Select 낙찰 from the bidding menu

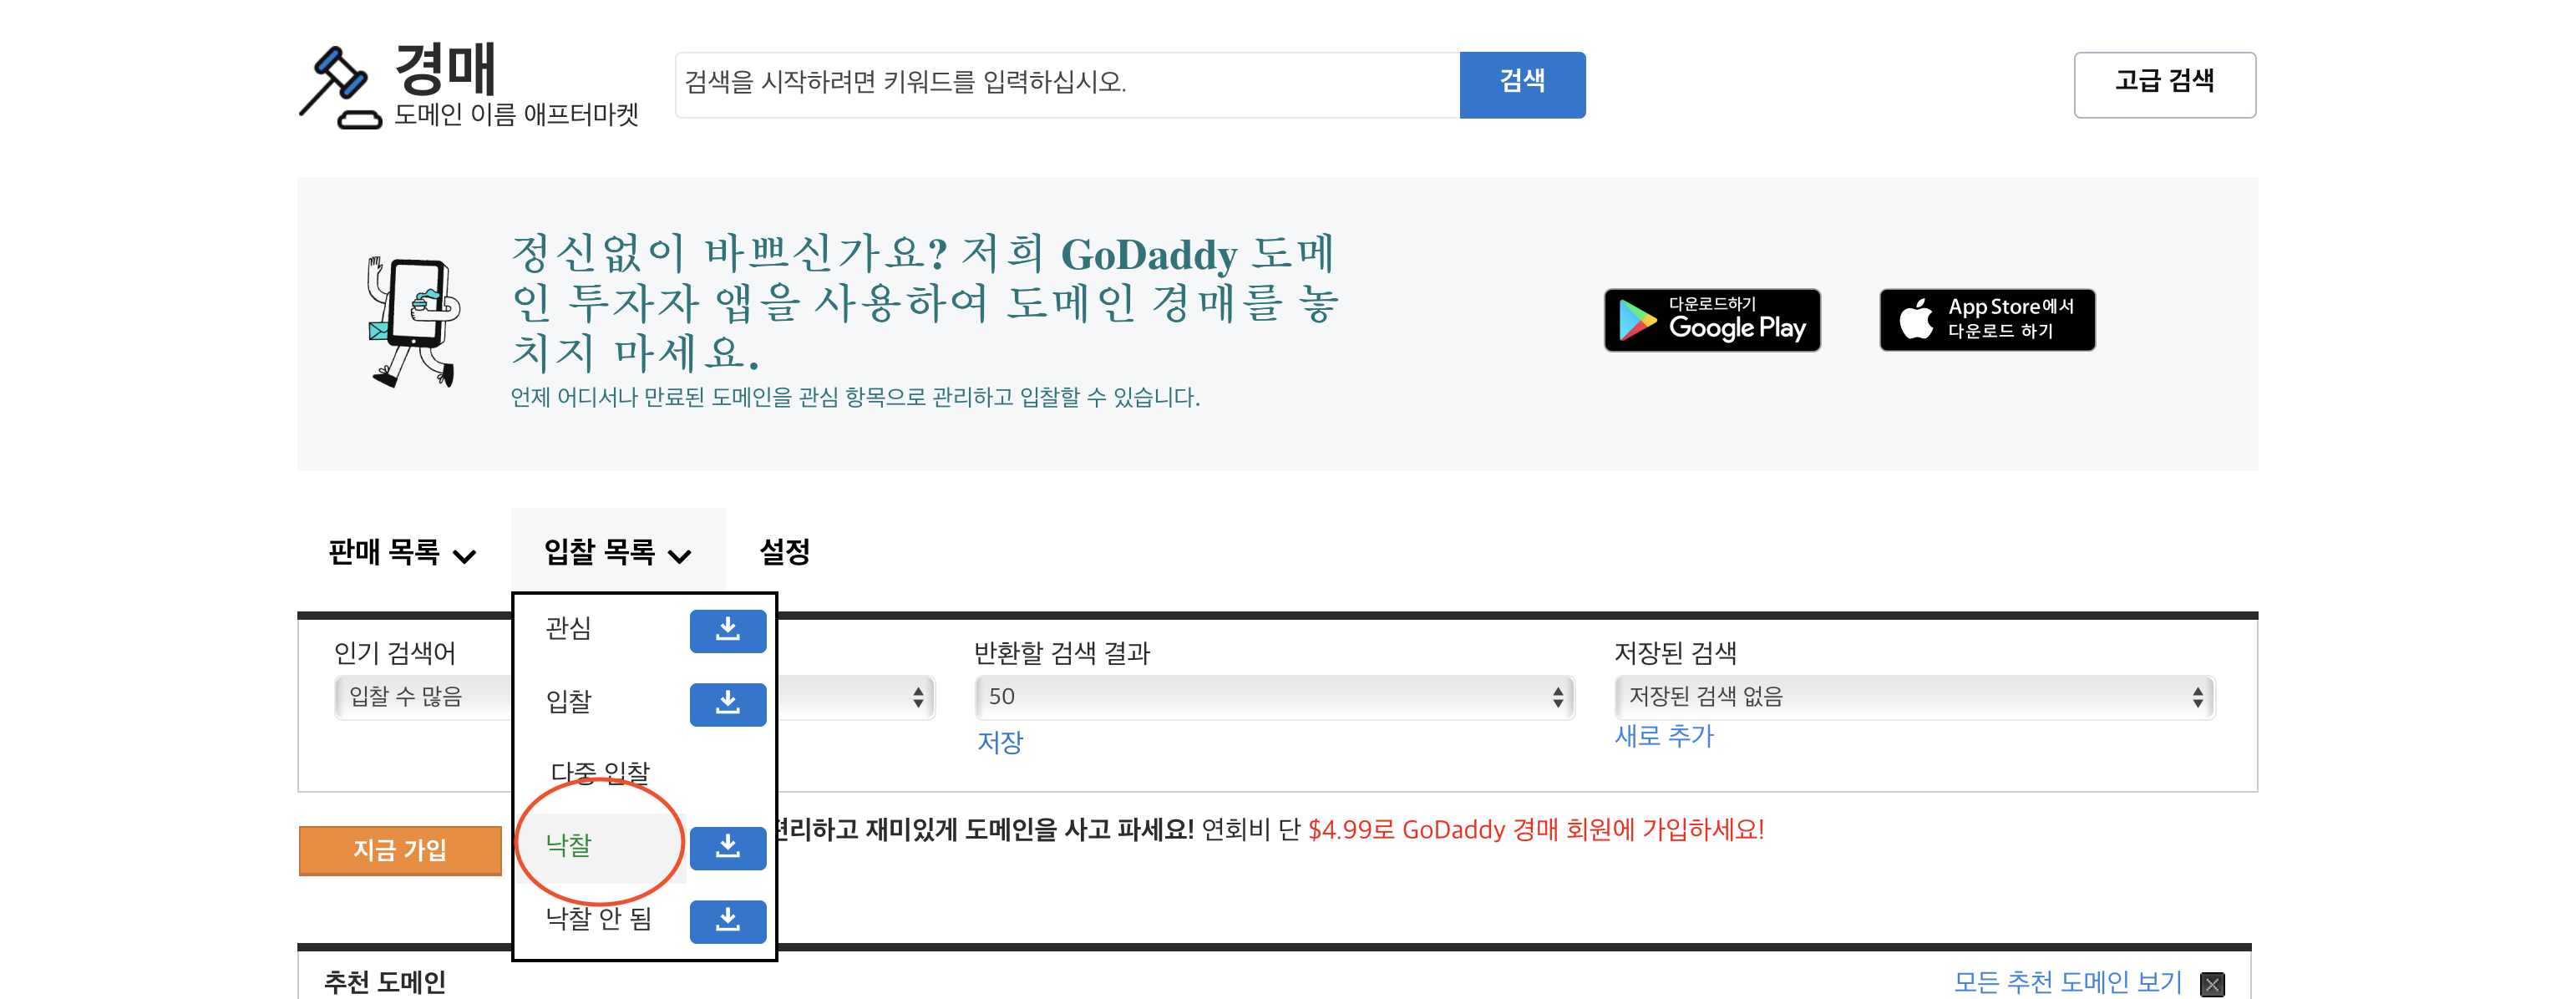point(569,846)
